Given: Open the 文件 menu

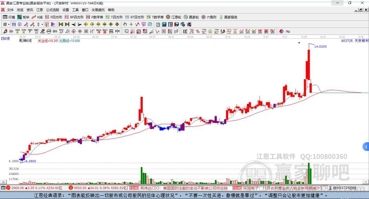Looking at the screenshot, I should tap(10, 10).
